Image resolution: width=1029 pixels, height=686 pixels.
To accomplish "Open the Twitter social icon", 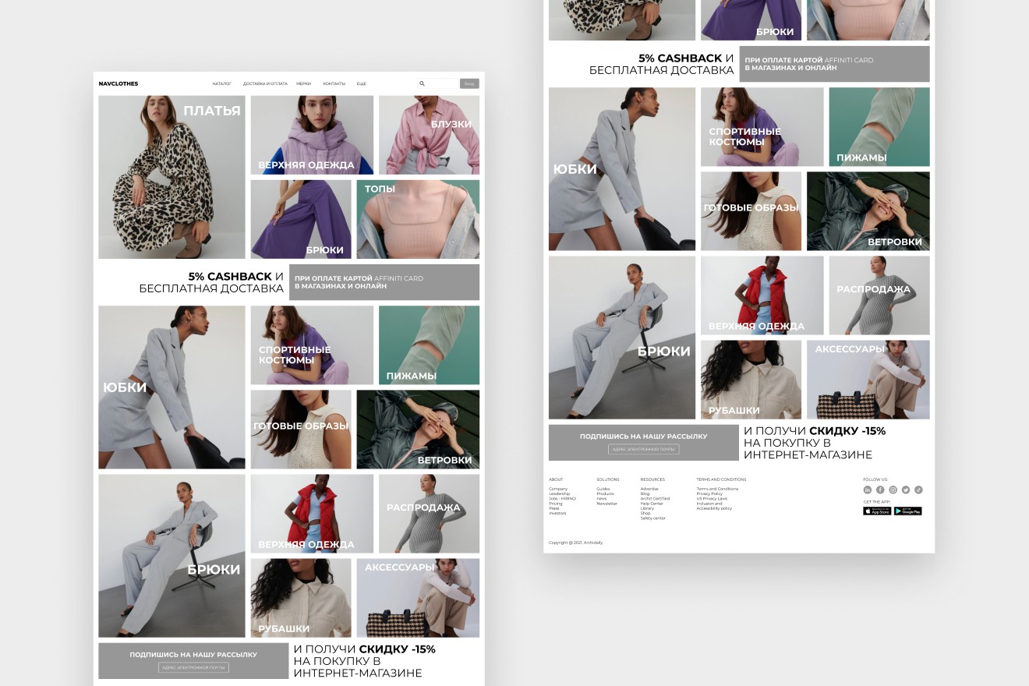I will (x=906, y=490).
